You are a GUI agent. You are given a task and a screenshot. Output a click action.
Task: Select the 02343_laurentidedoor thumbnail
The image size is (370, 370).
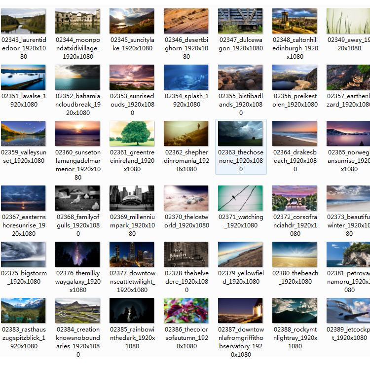point(23,21)
